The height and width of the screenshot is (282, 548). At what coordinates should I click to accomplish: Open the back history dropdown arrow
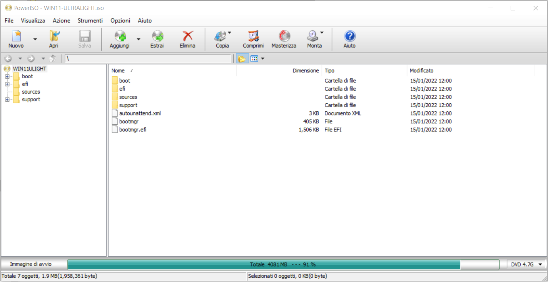[20, 59]
